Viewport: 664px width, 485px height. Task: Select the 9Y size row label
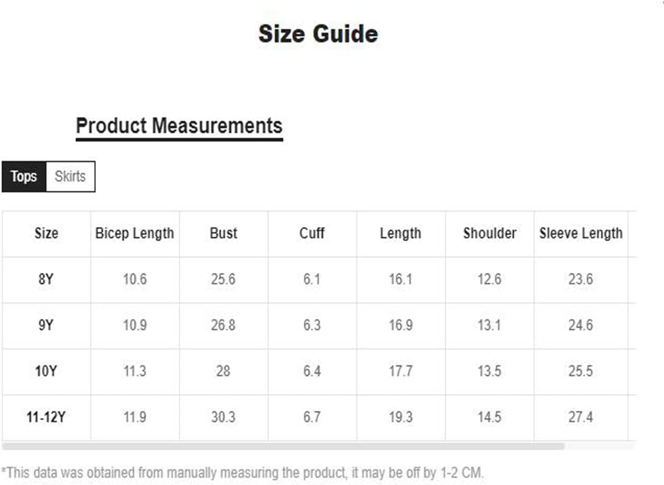pyautogui.click(x=46, y=325)
